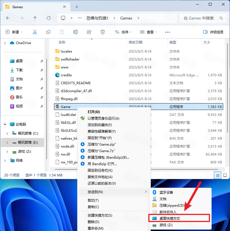Click the search magnifier icon
Viewport: 230px width, 231px height.
(221, 18)
